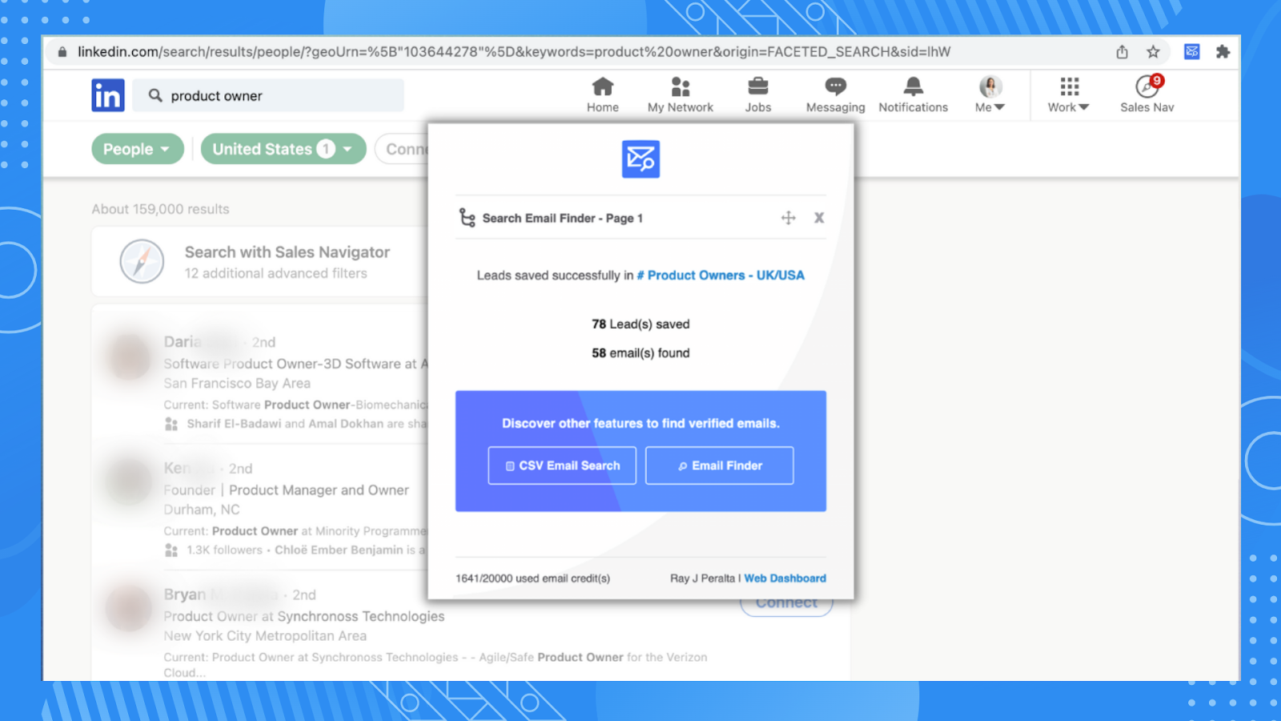Click Ray J Peralta account name
The image size is (1281, 721).
tap(702, 578)
